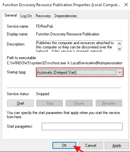Click the greyed-out Resume button
Screen dimensions: 130x152
coord(109,103)
